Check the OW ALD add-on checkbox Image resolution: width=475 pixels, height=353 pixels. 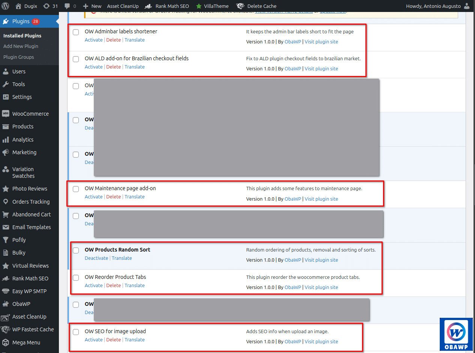(76, 59)
